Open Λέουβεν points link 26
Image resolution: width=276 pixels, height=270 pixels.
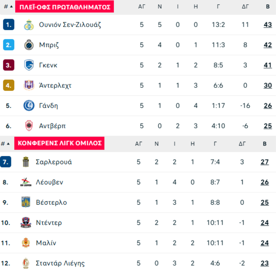[x=265, y=182]
